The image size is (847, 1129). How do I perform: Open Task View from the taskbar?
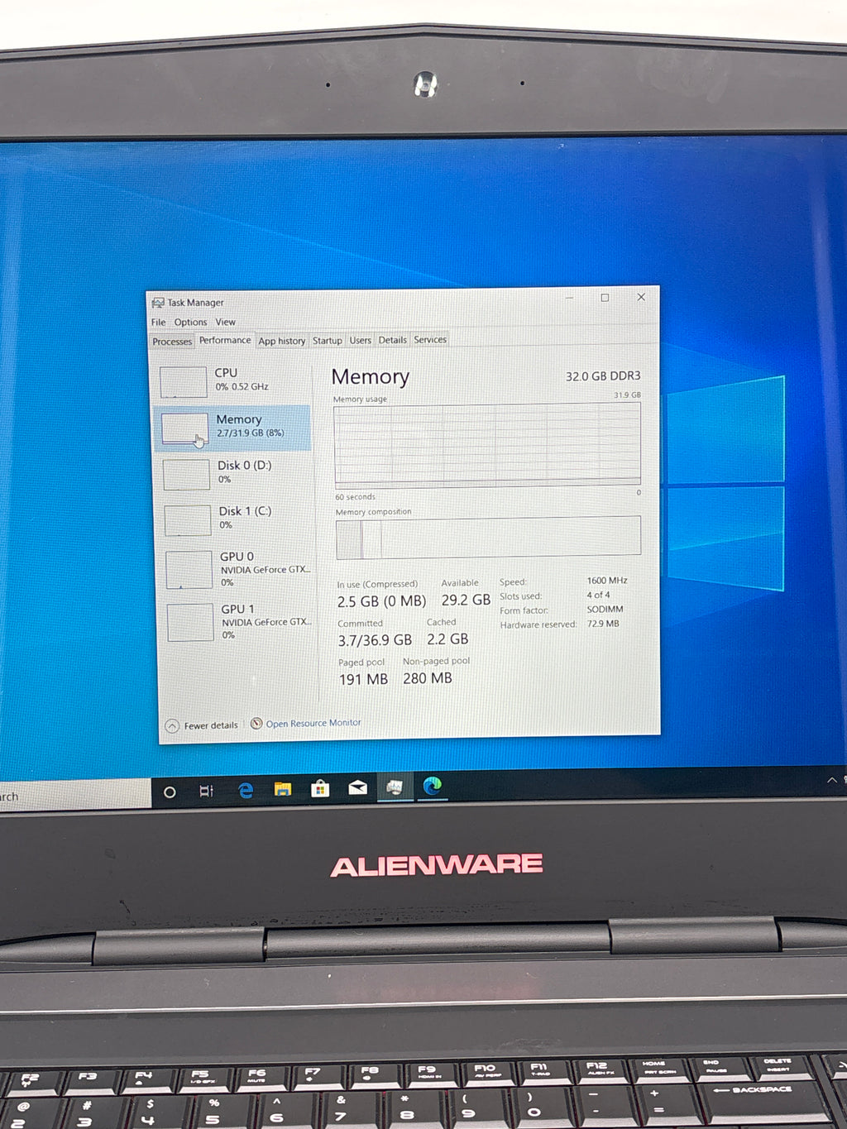[207, 792]
